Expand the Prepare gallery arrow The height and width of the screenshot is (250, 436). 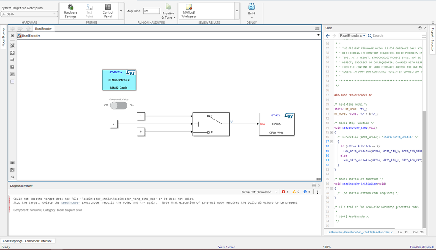tap(121, 11)
